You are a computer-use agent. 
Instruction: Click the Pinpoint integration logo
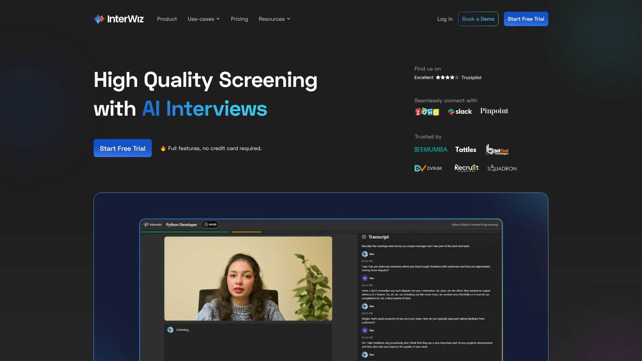494,111
